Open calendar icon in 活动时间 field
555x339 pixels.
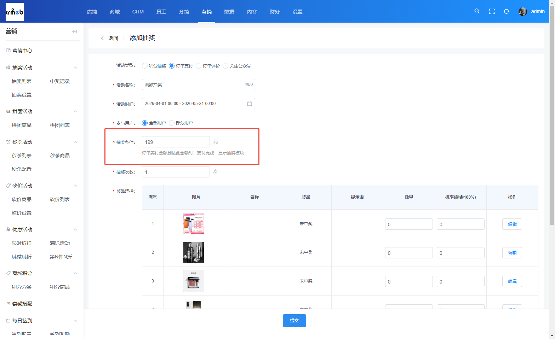click(x=249, y=104)
